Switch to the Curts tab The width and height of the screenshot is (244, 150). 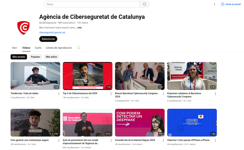pyautogui.click(x=38, y=48)
